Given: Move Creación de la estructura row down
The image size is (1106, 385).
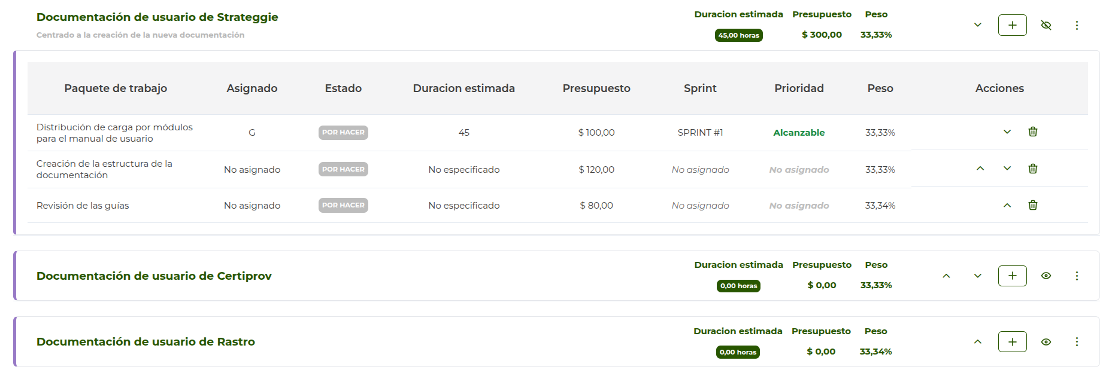Looking at the screenshot, I should pyautogui.click(x=1007, y=169).
